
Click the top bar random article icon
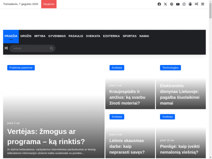pos(196,4)
